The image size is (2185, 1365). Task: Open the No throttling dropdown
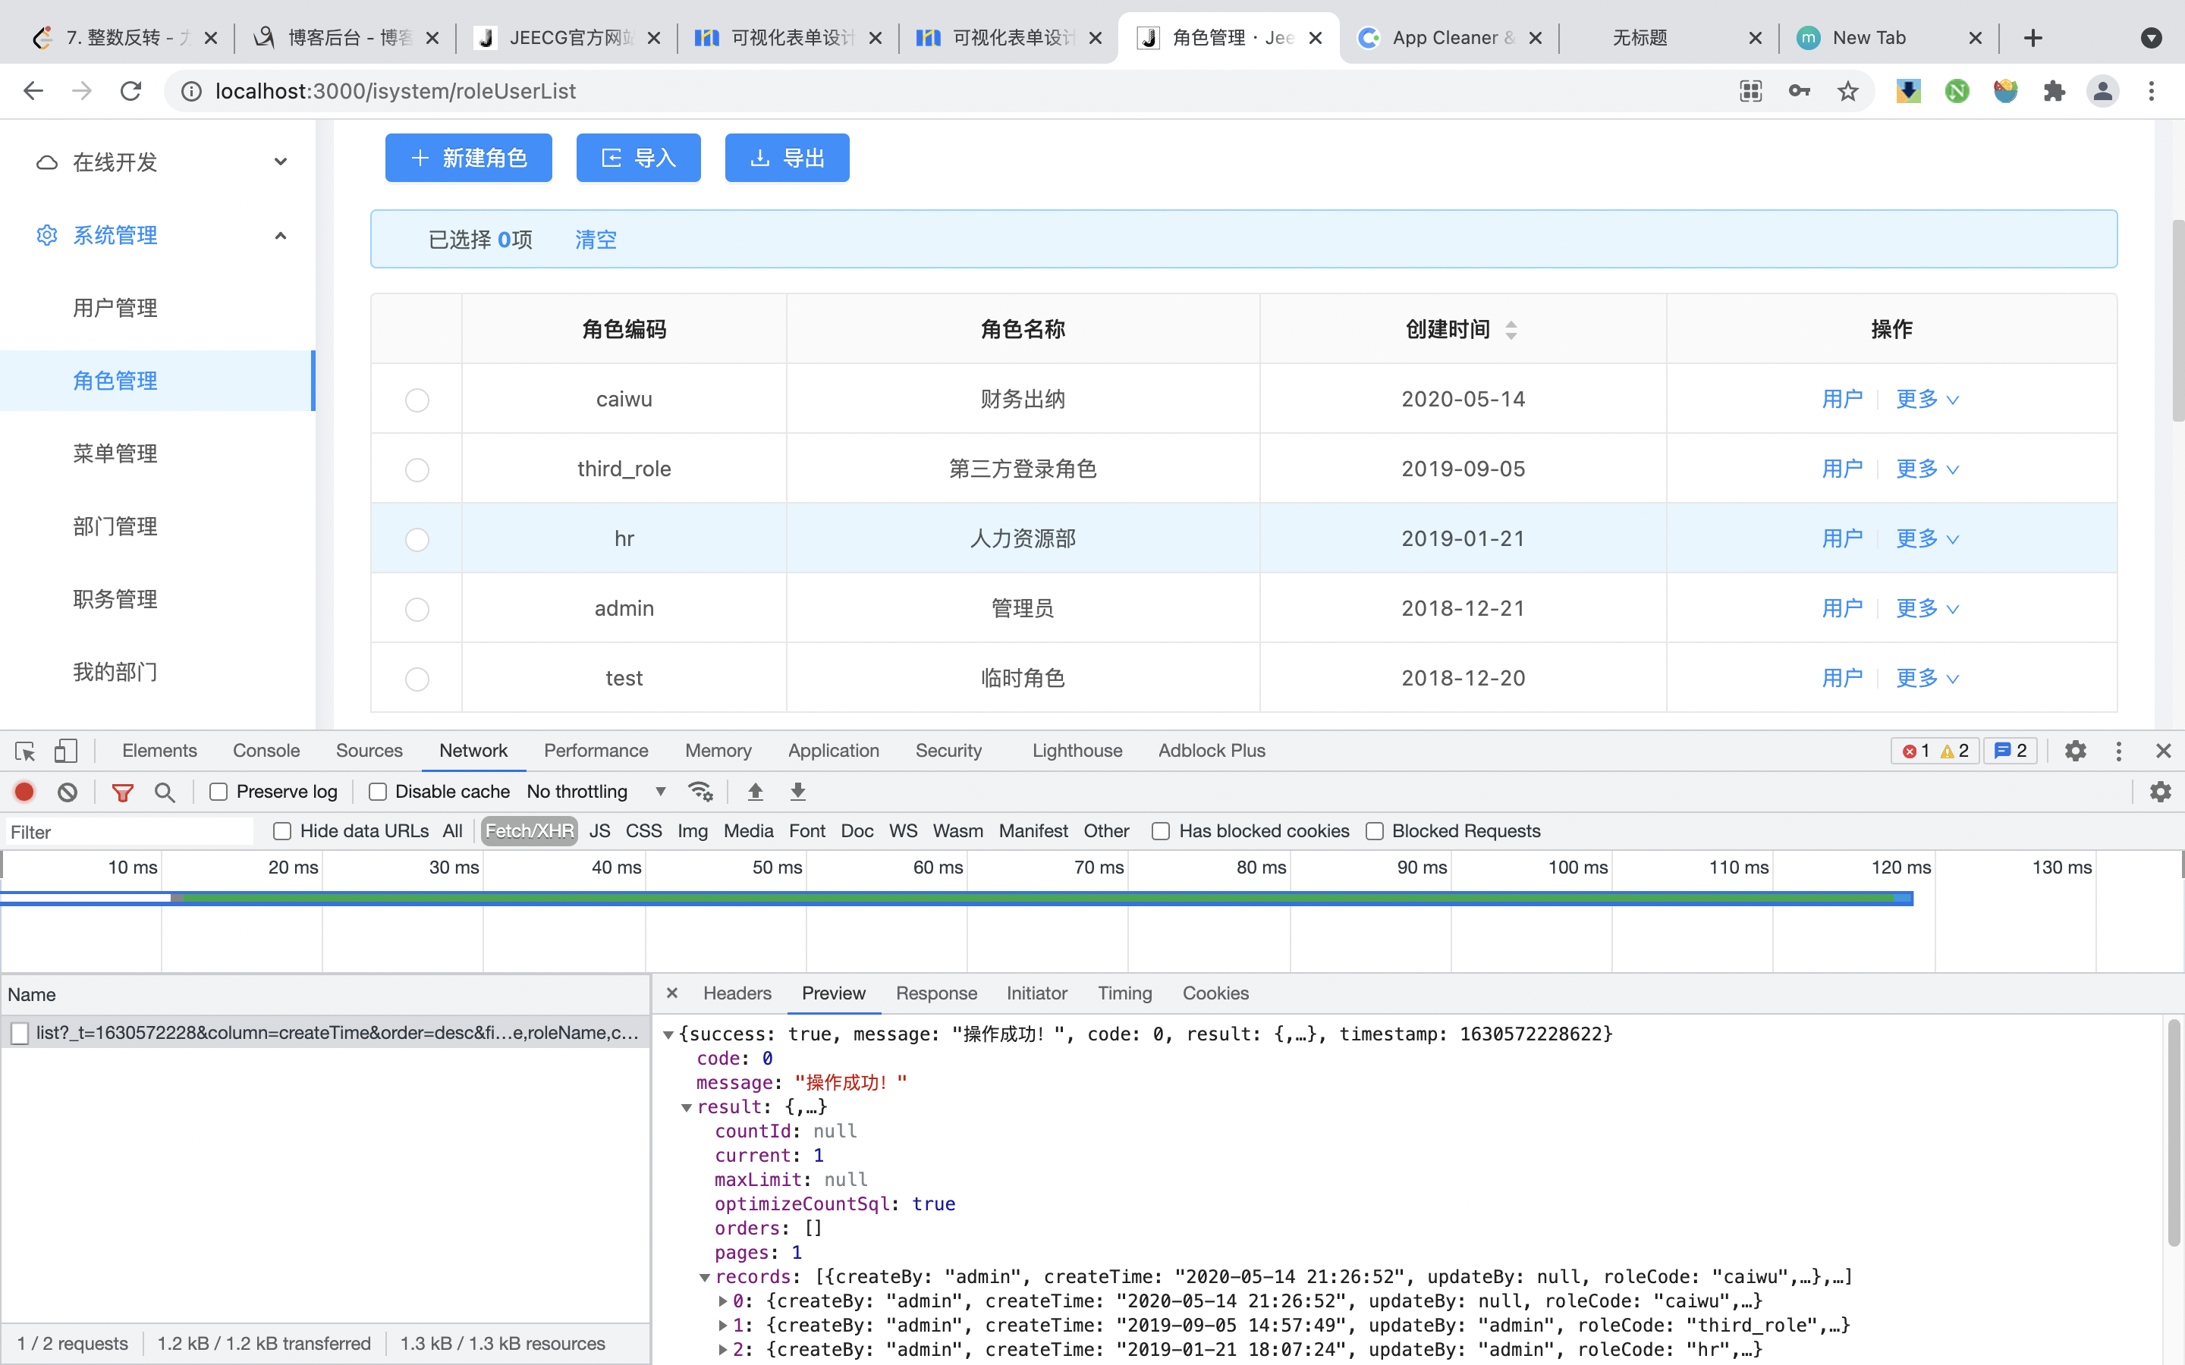coord(596,792)
